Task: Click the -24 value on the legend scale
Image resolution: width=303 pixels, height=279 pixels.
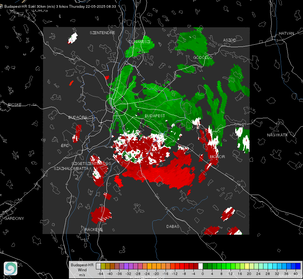Action: (x=147, y=274)
